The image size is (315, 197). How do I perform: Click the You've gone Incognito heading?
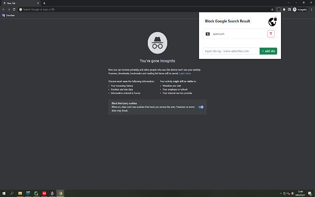coord(157,61)
